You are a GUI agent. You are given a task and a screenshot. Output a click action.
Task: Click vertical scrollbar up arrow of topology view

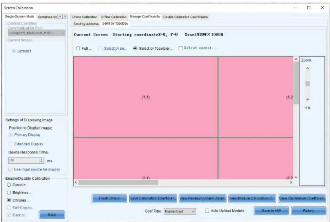click(296, 59)
